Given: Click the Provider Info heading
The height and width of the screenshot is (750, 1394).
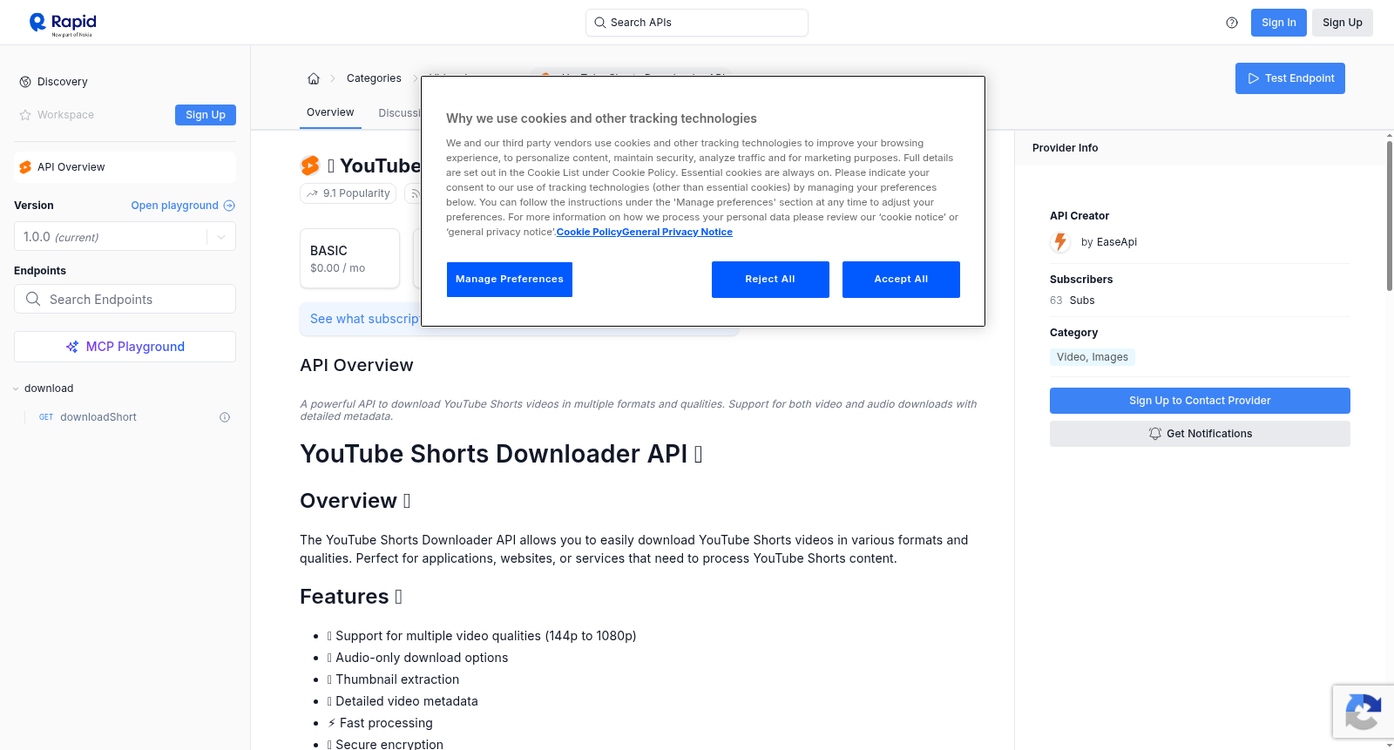Looking at the screenshot, I should [1065, 148].
